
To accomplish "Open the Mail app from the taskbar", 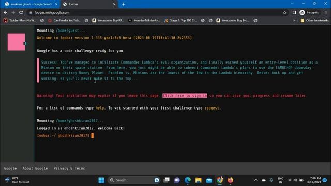I will coord(209,180).
